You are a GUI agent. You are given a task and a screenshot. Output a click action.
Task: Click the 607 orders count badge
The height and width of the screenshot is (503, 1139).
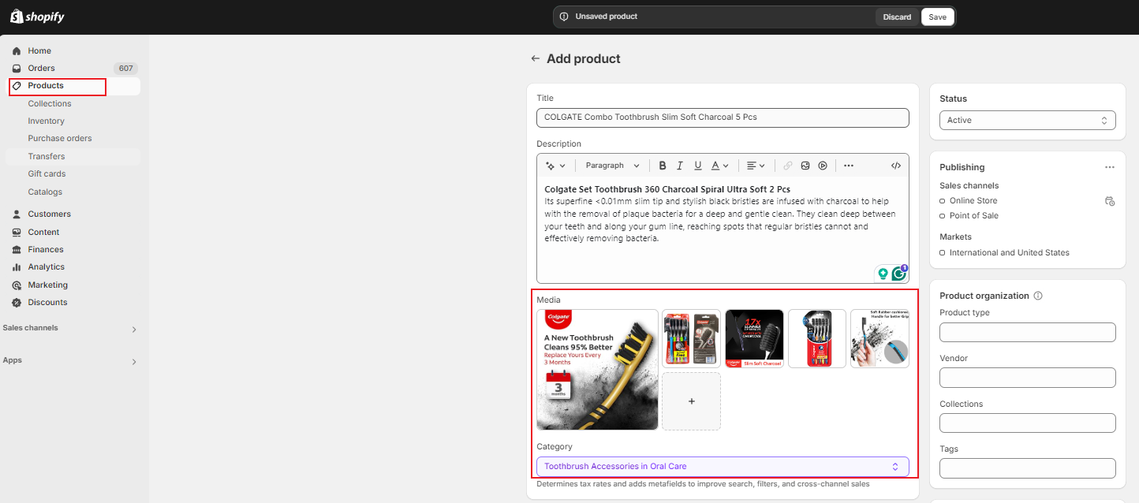(x=125, y=68)
